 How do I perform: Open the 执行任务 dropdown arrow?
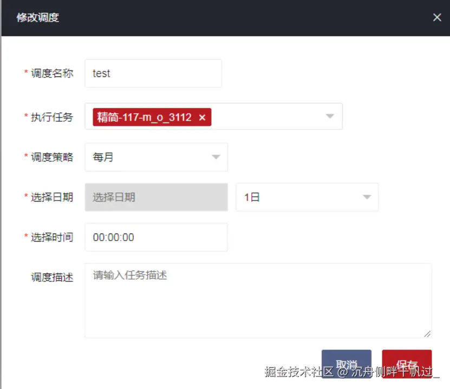tap(330, 116)
